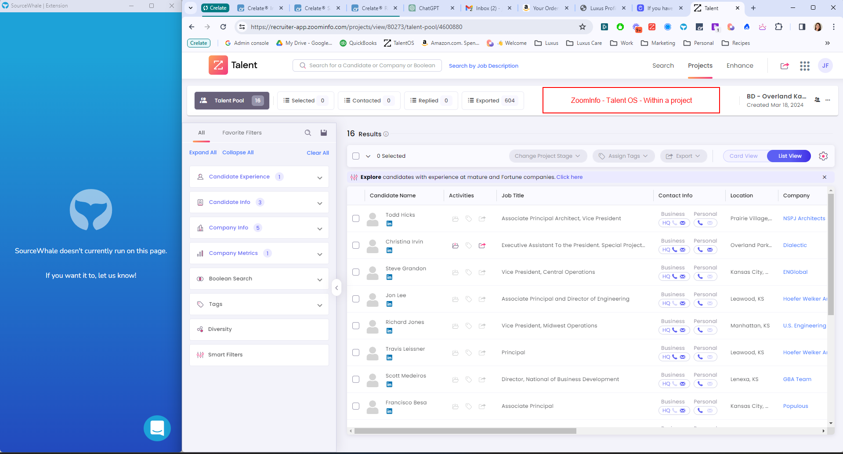The image size is (843, 454).
Task: Expand Company Info filter
Action: click(x=259, y=228)
